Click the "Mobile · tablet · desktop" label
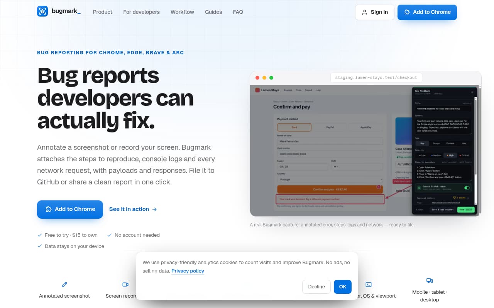This screenshot has width=494, height=308. 430,296
